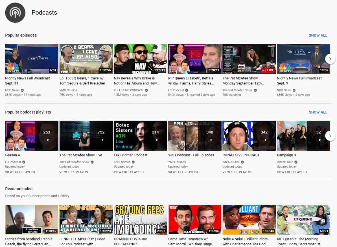Open Grading Fees Are Imploding thumbnail
This screenshot has width=337, height=247.
tap(140, 220)
